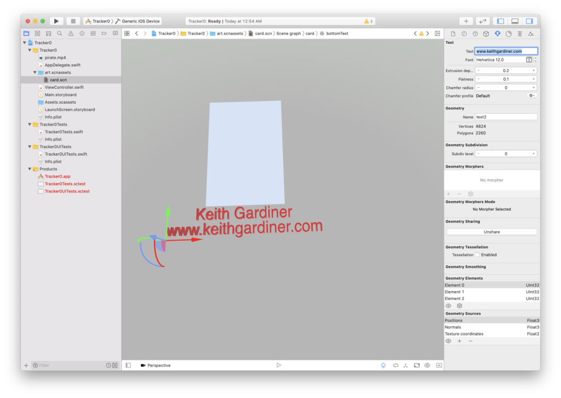Click bottomText in the jump bar path

pyautogui.click(x=336, y=33)
